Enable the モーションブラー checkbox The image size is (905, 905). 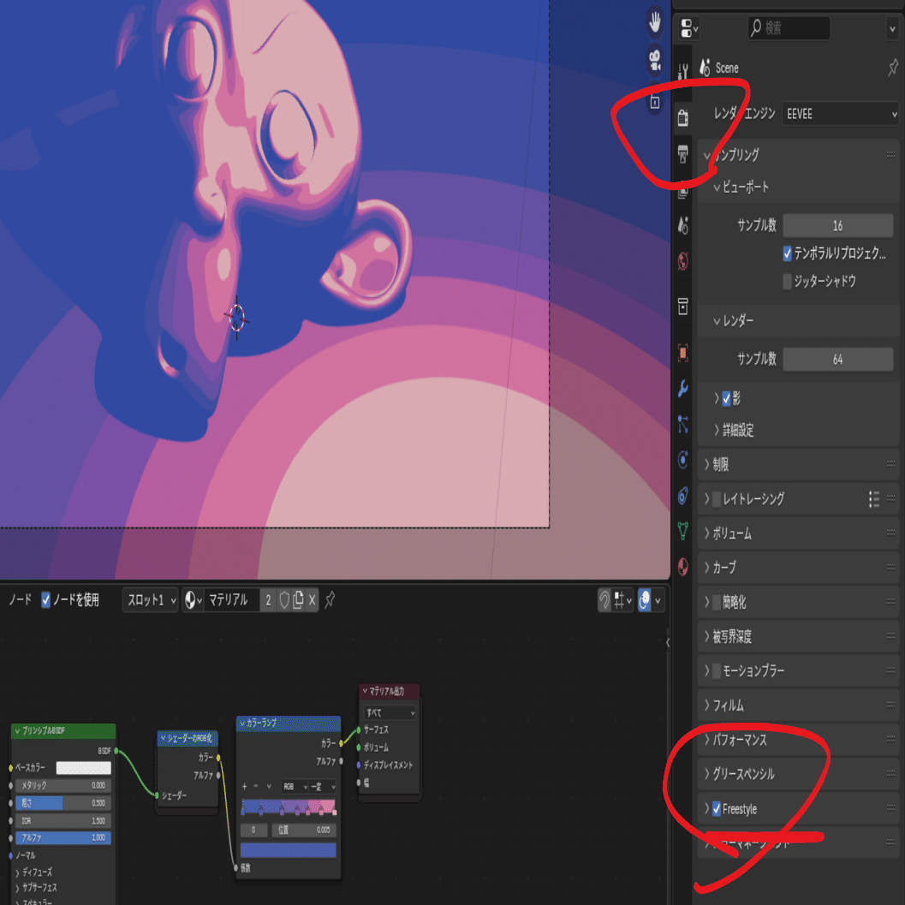(x=717, y=670)
